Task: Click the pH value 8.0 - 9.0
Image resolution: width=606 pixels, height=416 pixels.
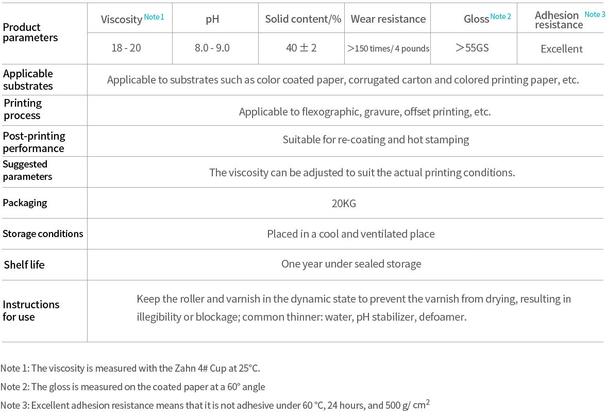Action: 212,48
